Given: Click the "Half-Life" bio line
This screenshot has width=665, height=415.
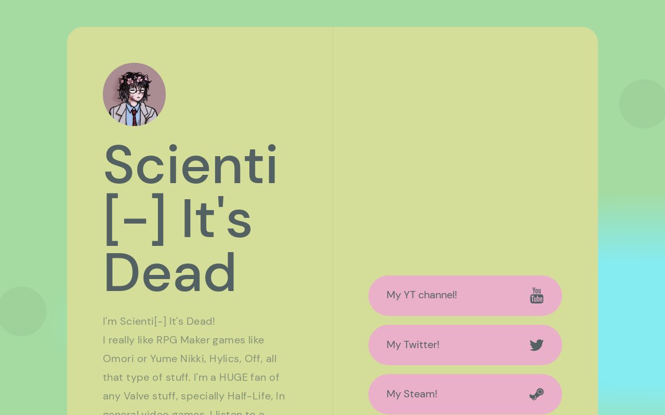Looking at the screenshot, I should (194, 396).
